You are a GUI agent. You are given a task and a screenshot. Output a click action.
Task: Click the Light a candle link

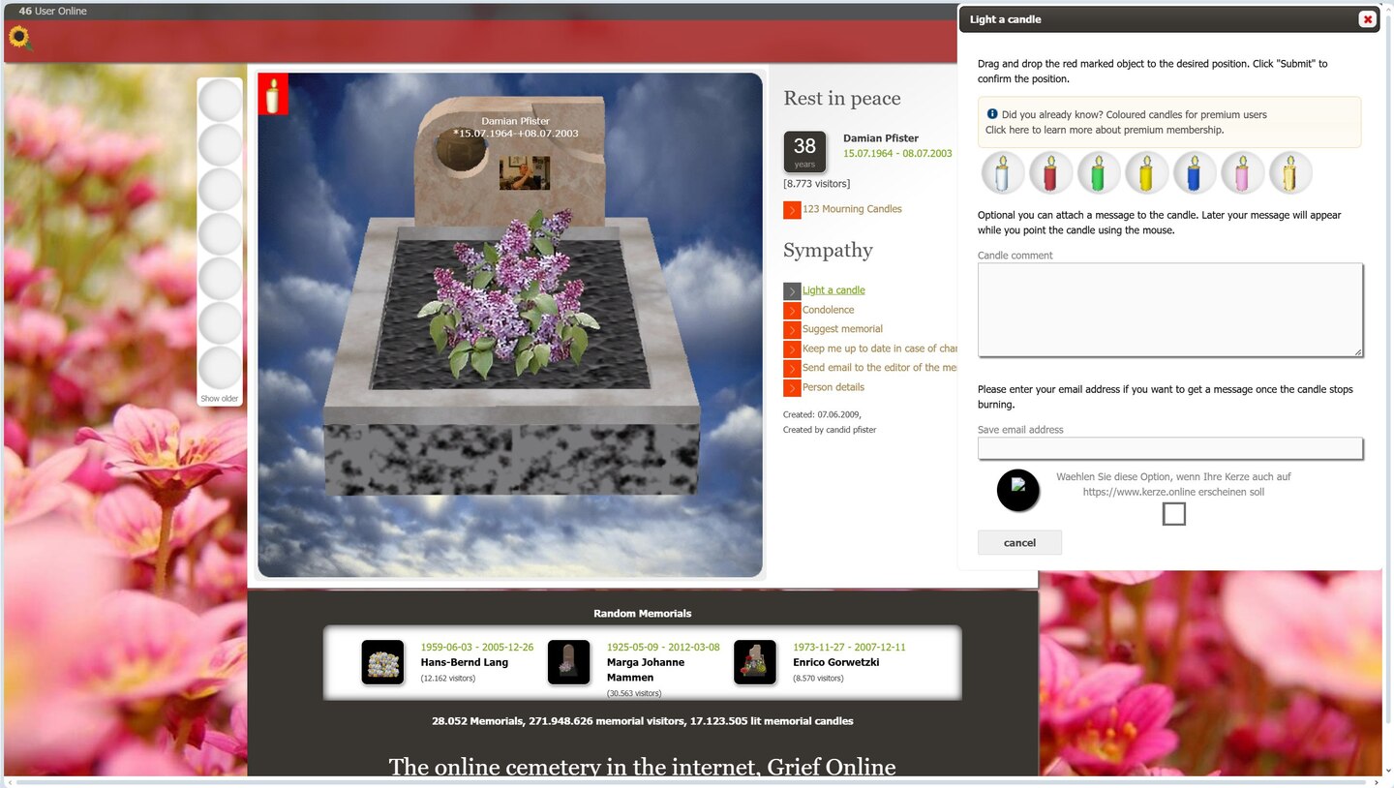tap(833, 290)
